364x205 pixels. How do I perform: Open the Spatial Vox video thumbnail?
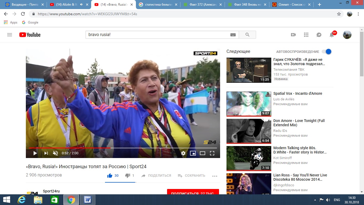click(x=249, y=104)
